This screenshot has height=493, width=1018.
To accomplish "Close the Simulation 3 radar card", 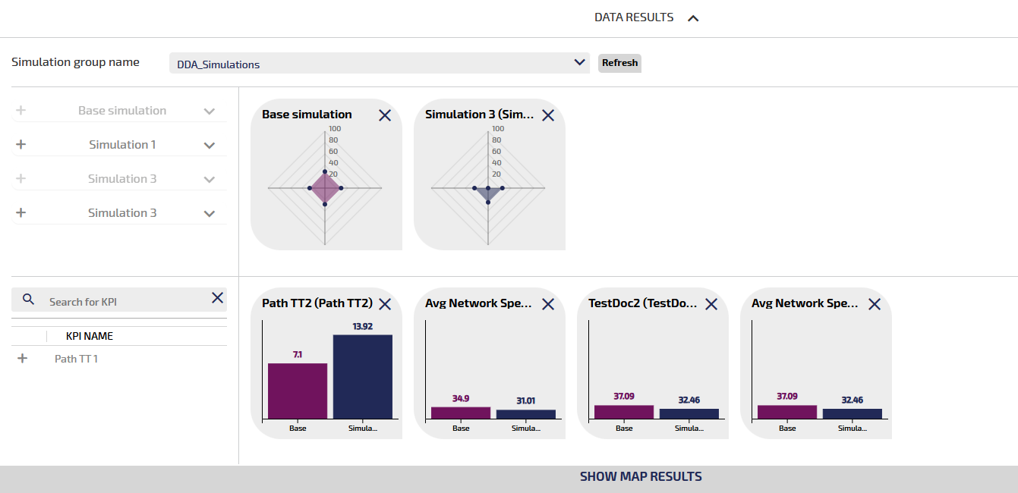I will coord(548,115).
